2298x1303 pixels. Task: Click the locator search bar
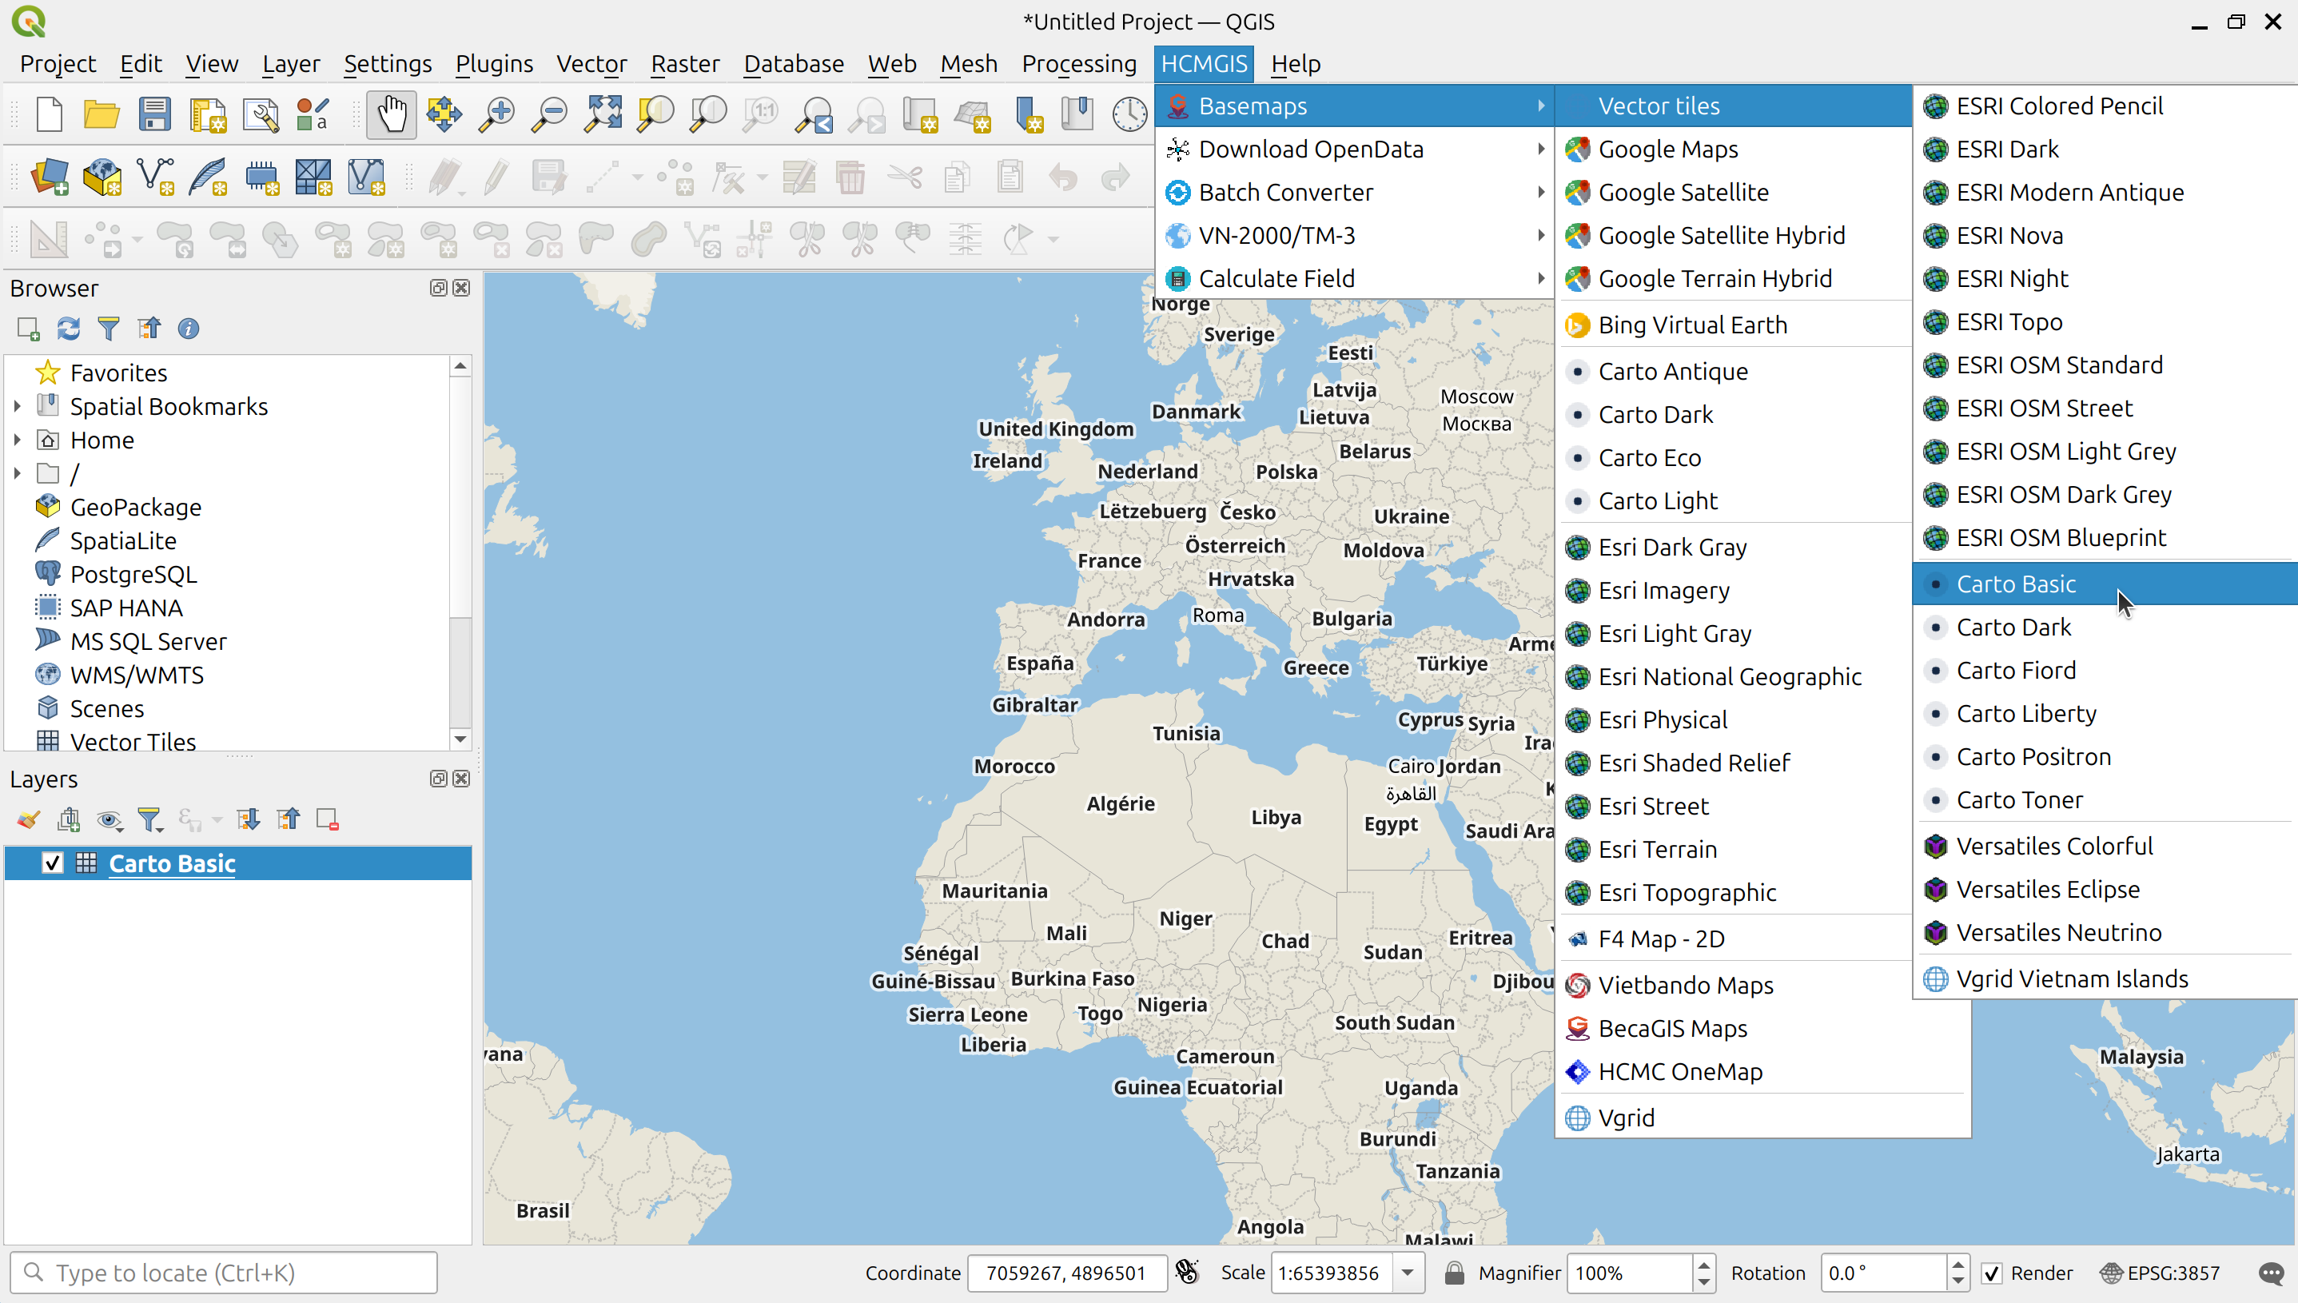click(x=224, y=1272)
